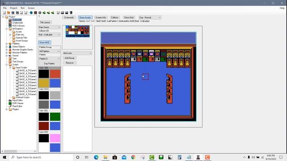Click the orange folder Open Project toolbar icon
This screenshot has width=287, height=161.
tap(9, 13)
